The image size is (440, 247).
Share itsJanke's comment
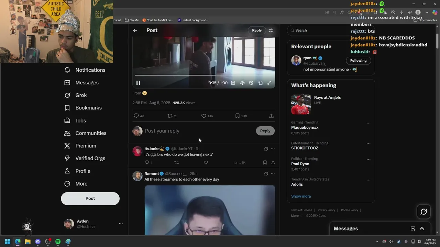pyautogui.click(x=273, y=163)
